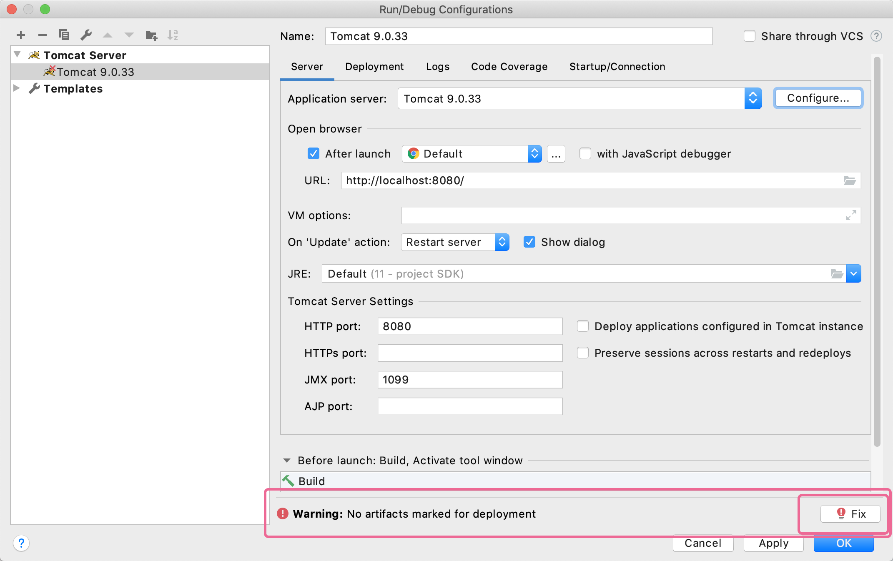Select the Build before launch task
Screen dimensions: 893x561
pos(576,481)
